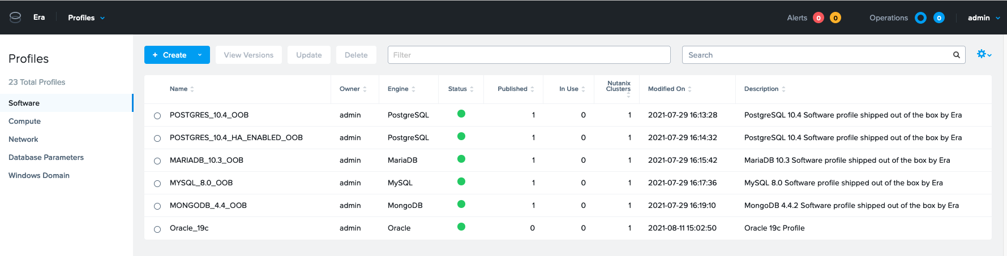The image size is (1007, 256).
Task: Select the MONGODB_4.4_OOB radio button
Action: click(157, 206)
